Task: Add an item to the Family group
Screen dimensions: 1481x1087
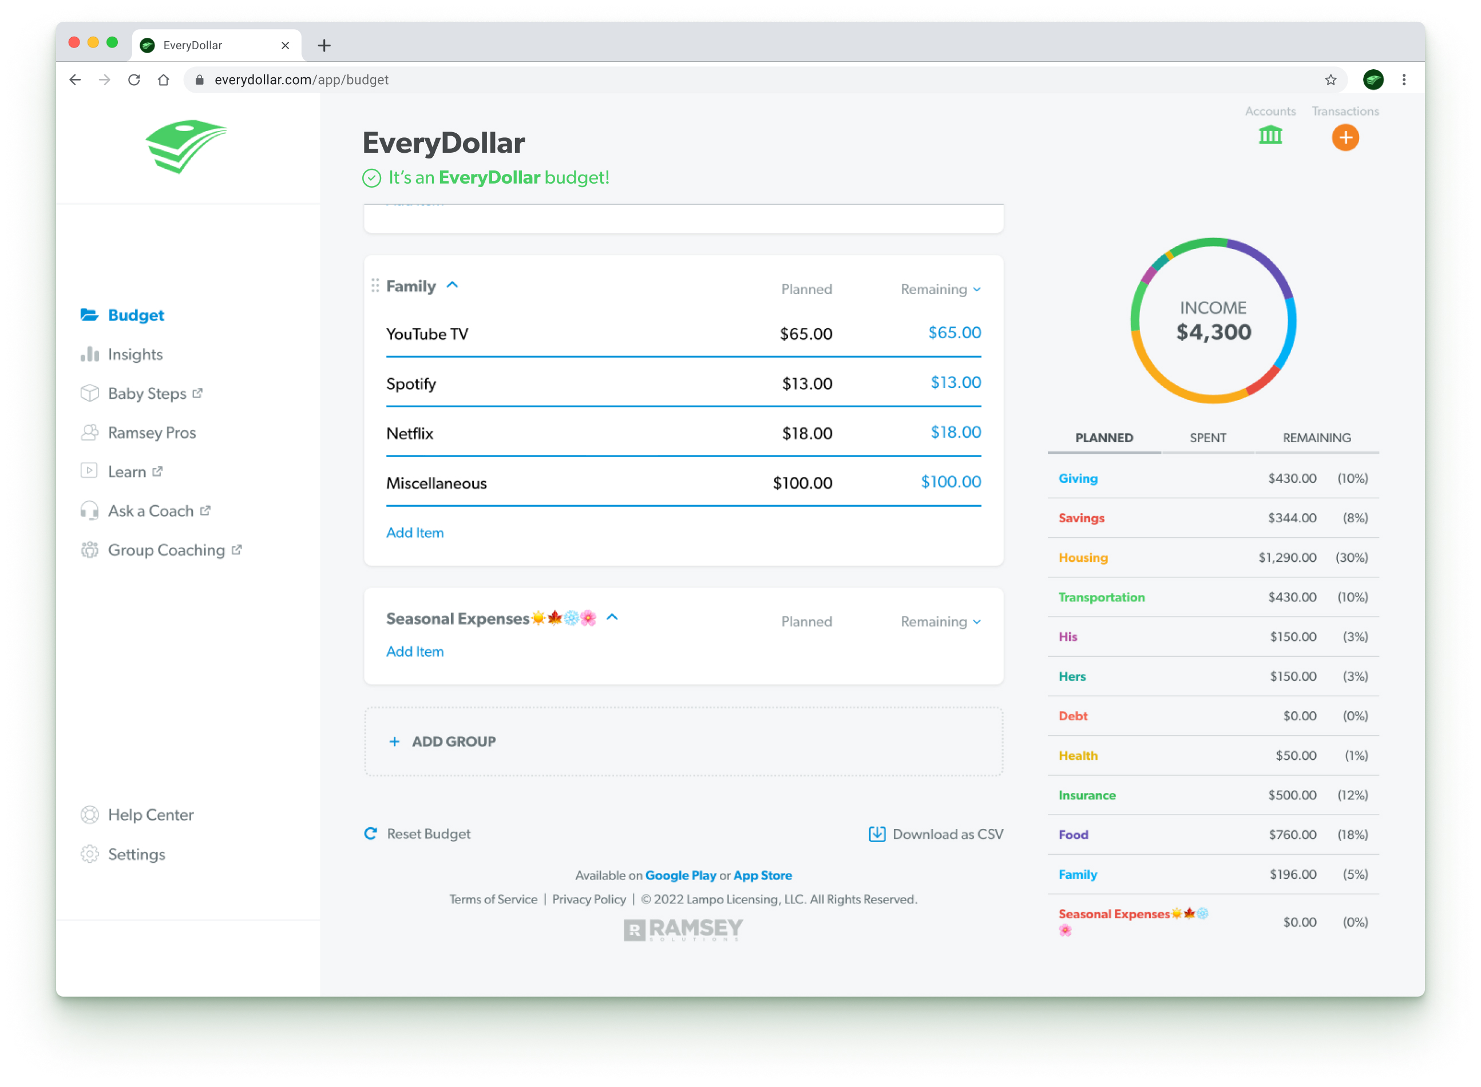Action: pyautogui.click(x=415, y=533)
